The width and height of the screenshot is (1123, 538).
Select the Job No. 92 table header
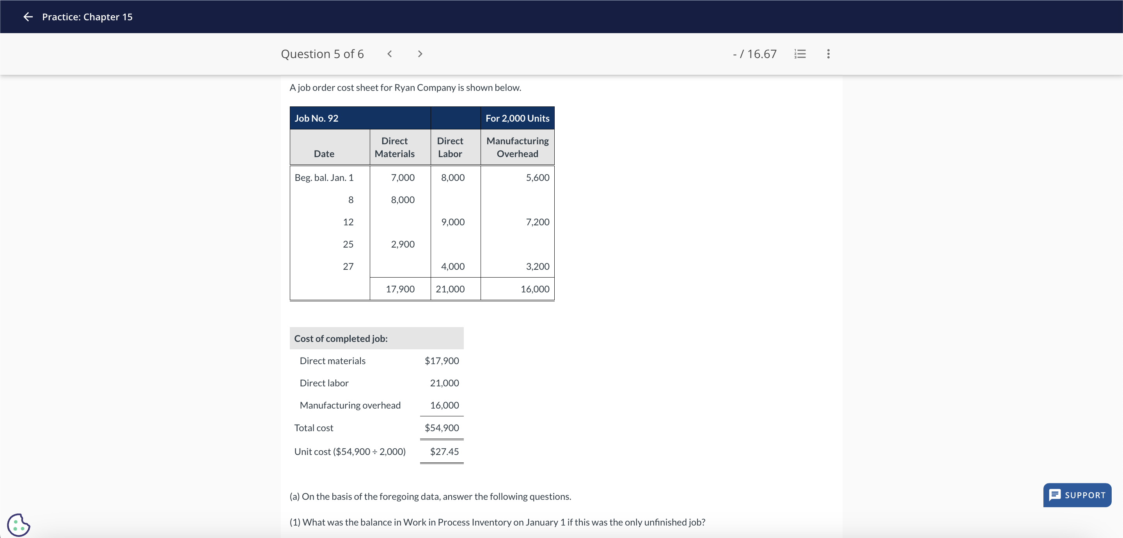316,118
